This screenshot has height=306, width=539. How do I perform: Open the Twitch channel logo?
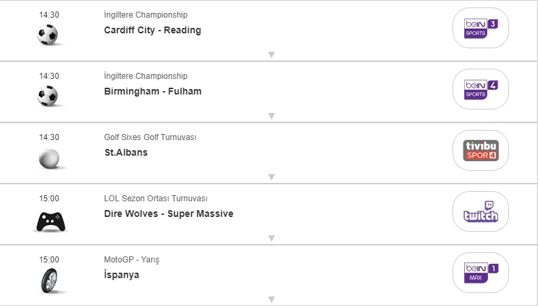click(480, 211)
